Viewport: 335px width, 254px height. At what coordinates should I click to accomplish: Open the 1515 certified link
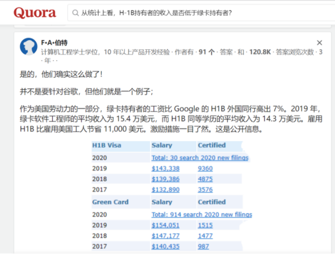coord(205,225)
